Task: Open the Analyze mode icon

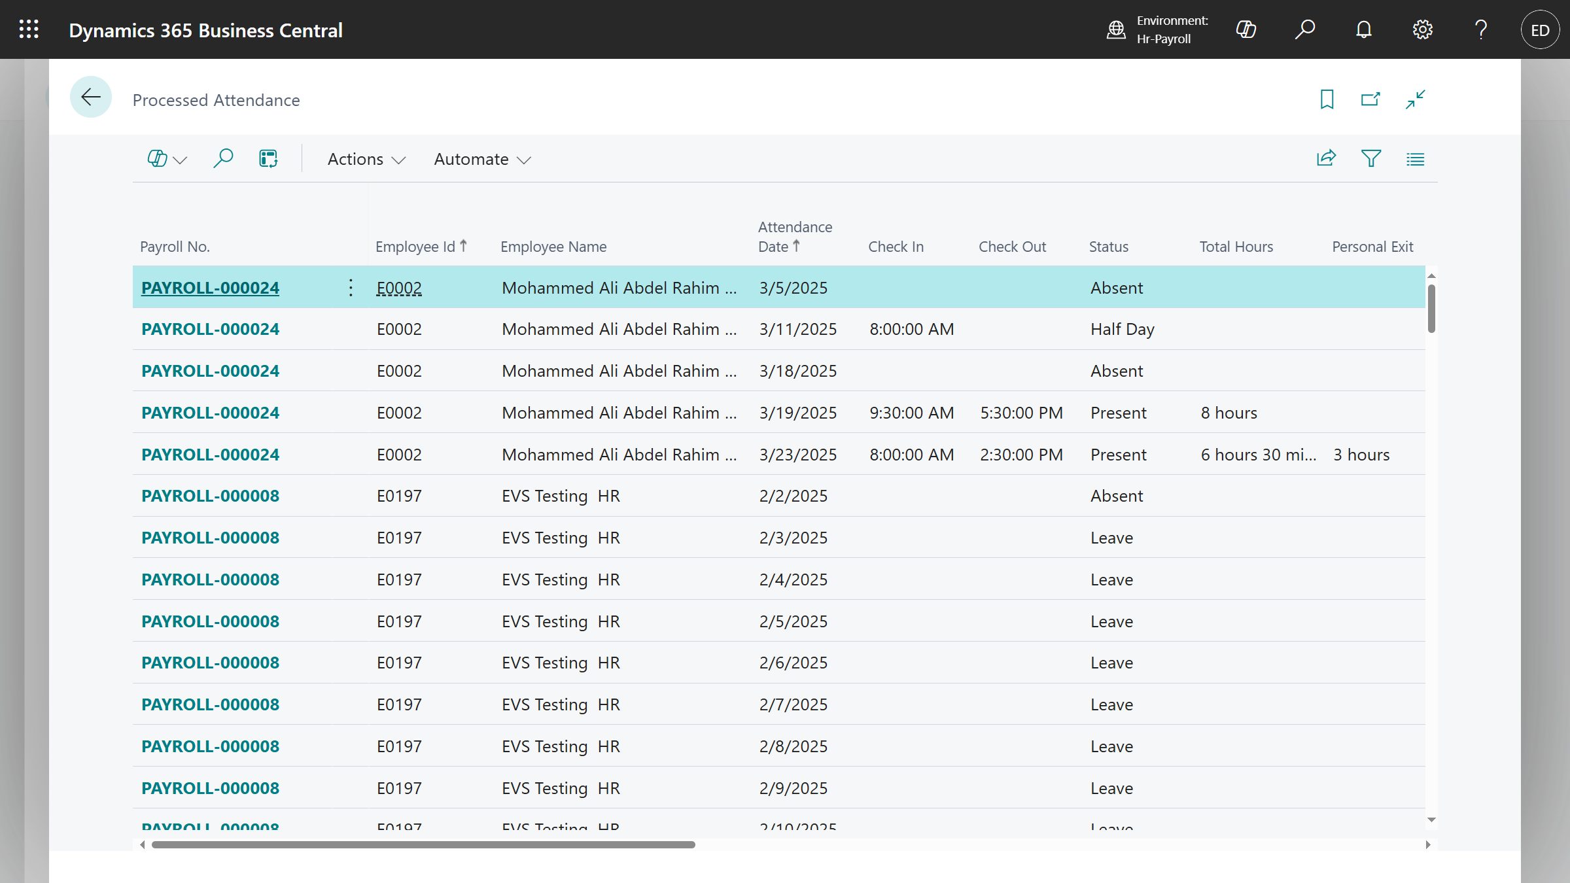Action: (268, 158)
